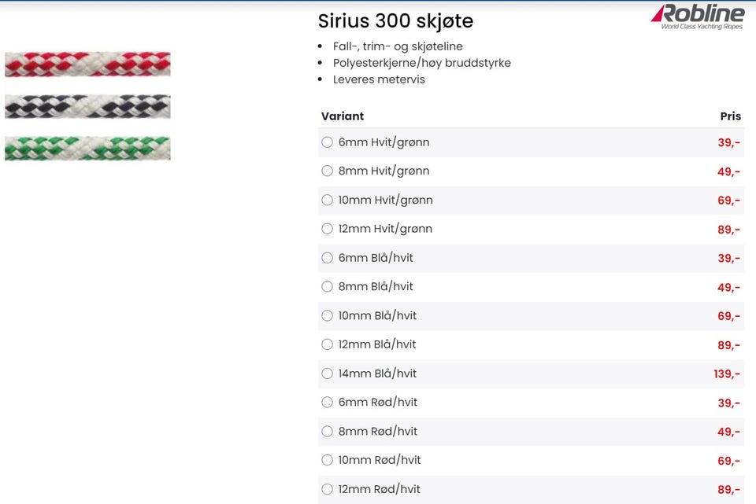Open the black and white rope image
The image size is (756, 504).
coord(87,106)
